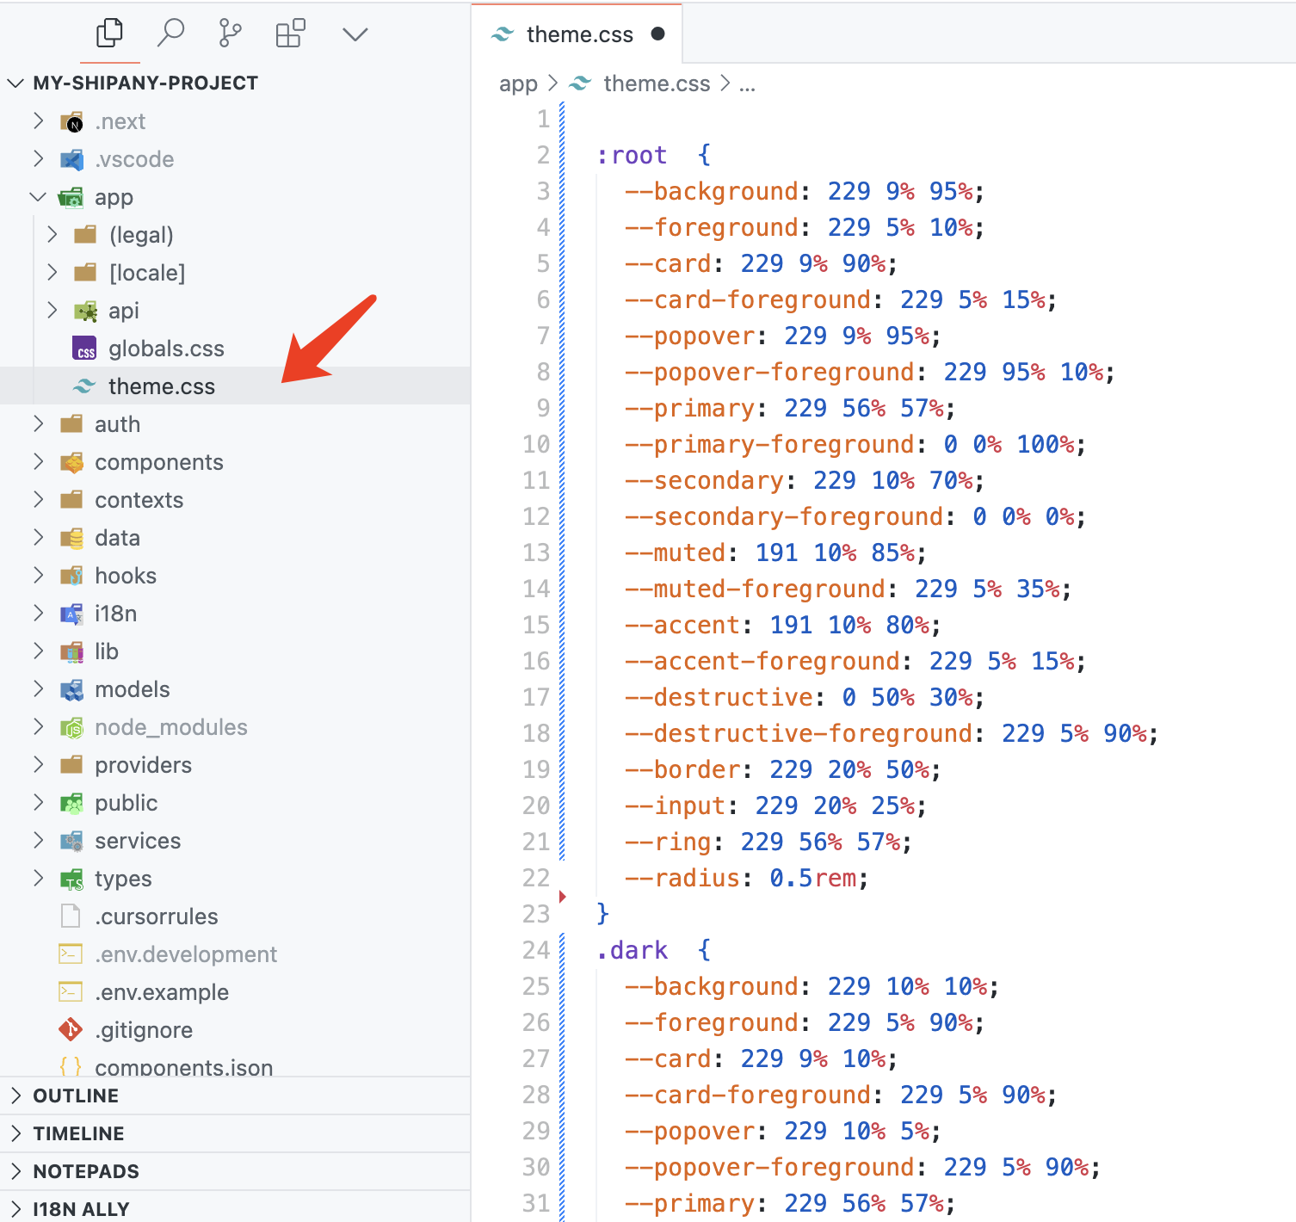Expand the .vscode folder

(38, 158)
